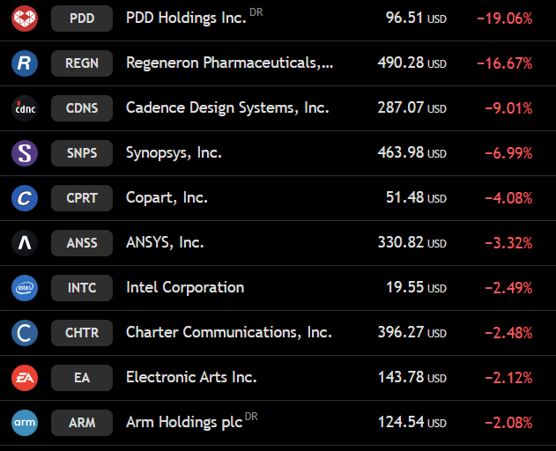This screenshot has width=556, height=451.
Task: Click Copart's −4.08% change value
Action: pyautogui.click(x=508, y=198)
